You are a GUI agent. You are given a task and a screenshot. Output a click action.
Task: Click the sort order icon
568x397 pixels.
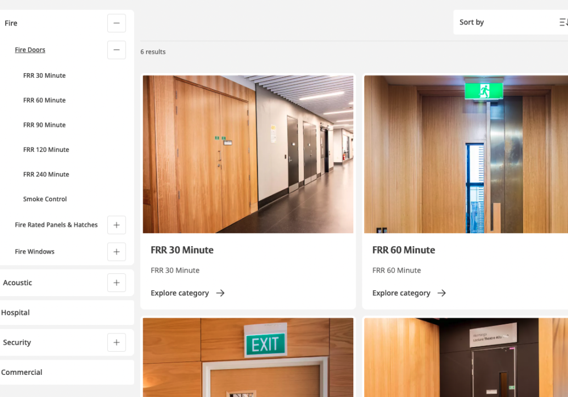563,23
